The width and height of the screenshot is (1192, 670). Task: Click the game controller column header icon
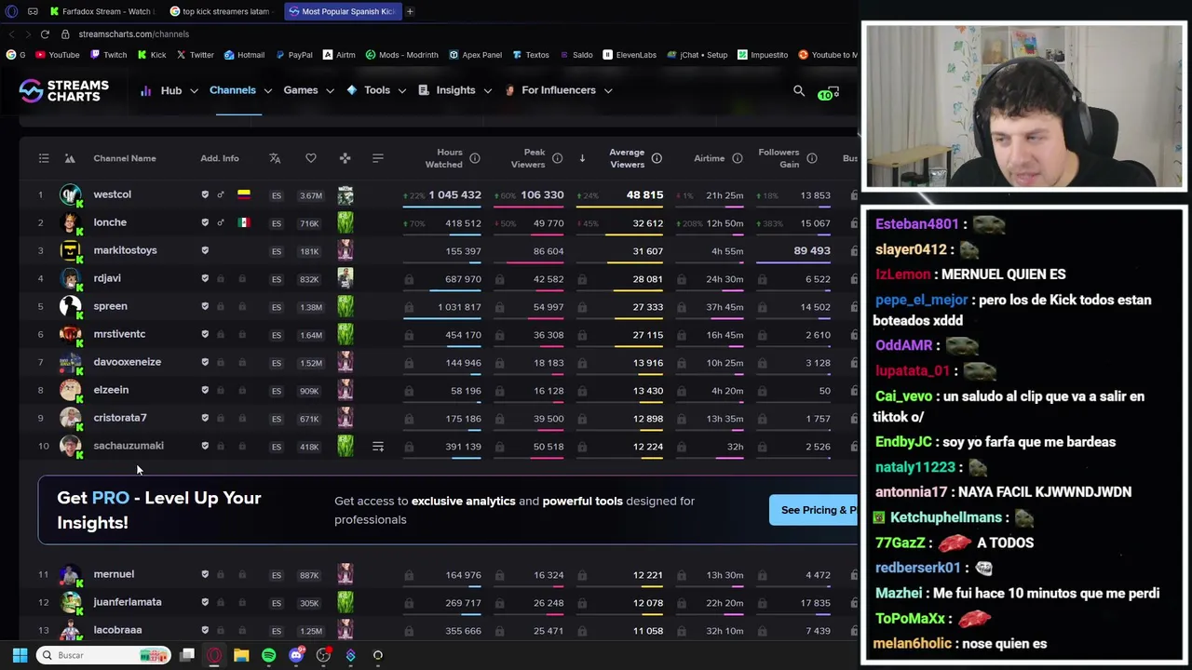click(x=345, y=159)
